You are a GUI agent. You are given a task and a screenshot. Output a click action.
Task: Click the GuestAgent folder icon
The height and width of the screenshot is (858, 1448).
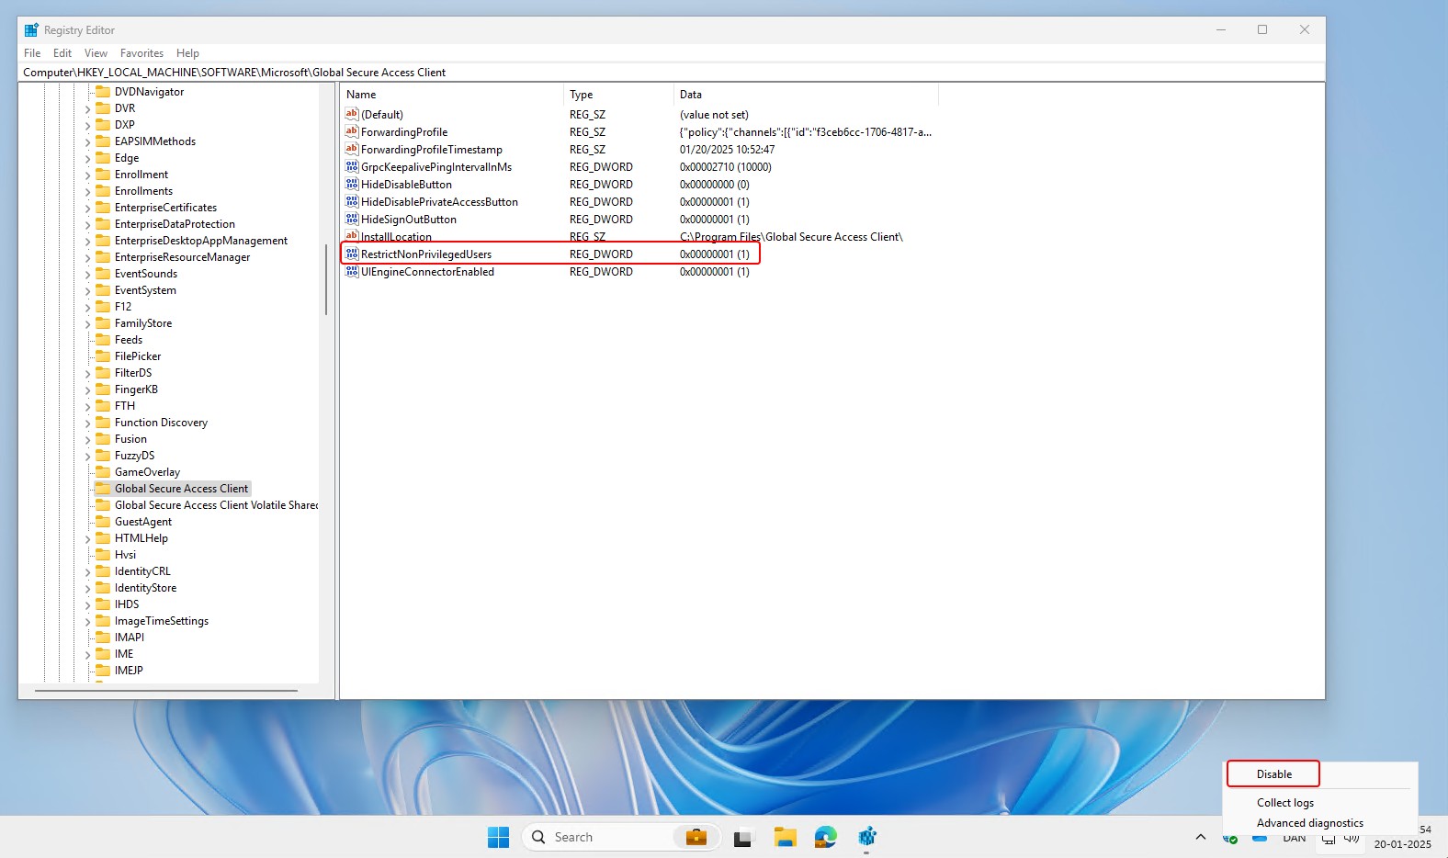(103, 522)
